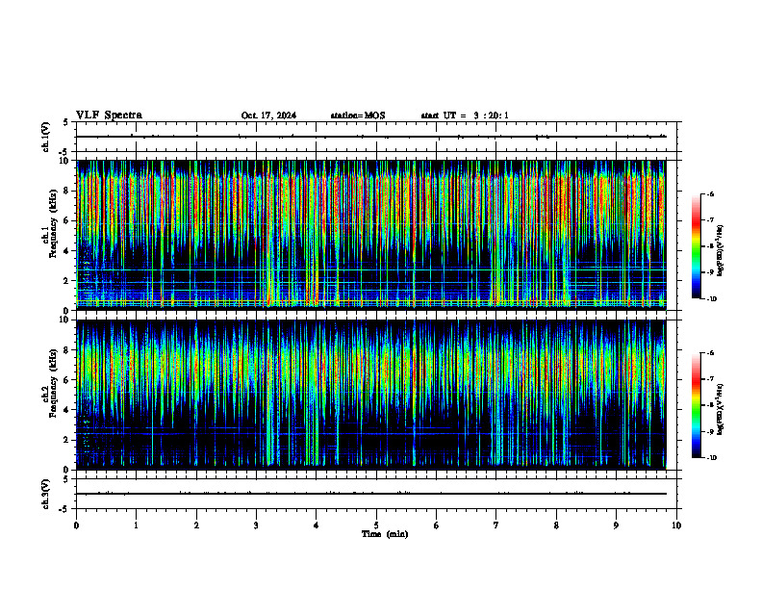Click the "station=MOS" header label
Image resolution: width=762 pixels, height=589 pixels.
(x=358, y=115)
